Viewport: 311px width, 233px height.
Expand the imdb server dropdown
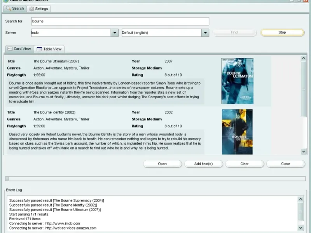[114, 33]
